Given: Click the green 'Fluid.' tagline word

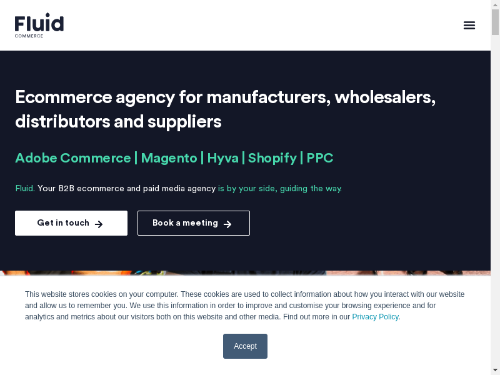Looking at the screenshot, I should point(25,189).
